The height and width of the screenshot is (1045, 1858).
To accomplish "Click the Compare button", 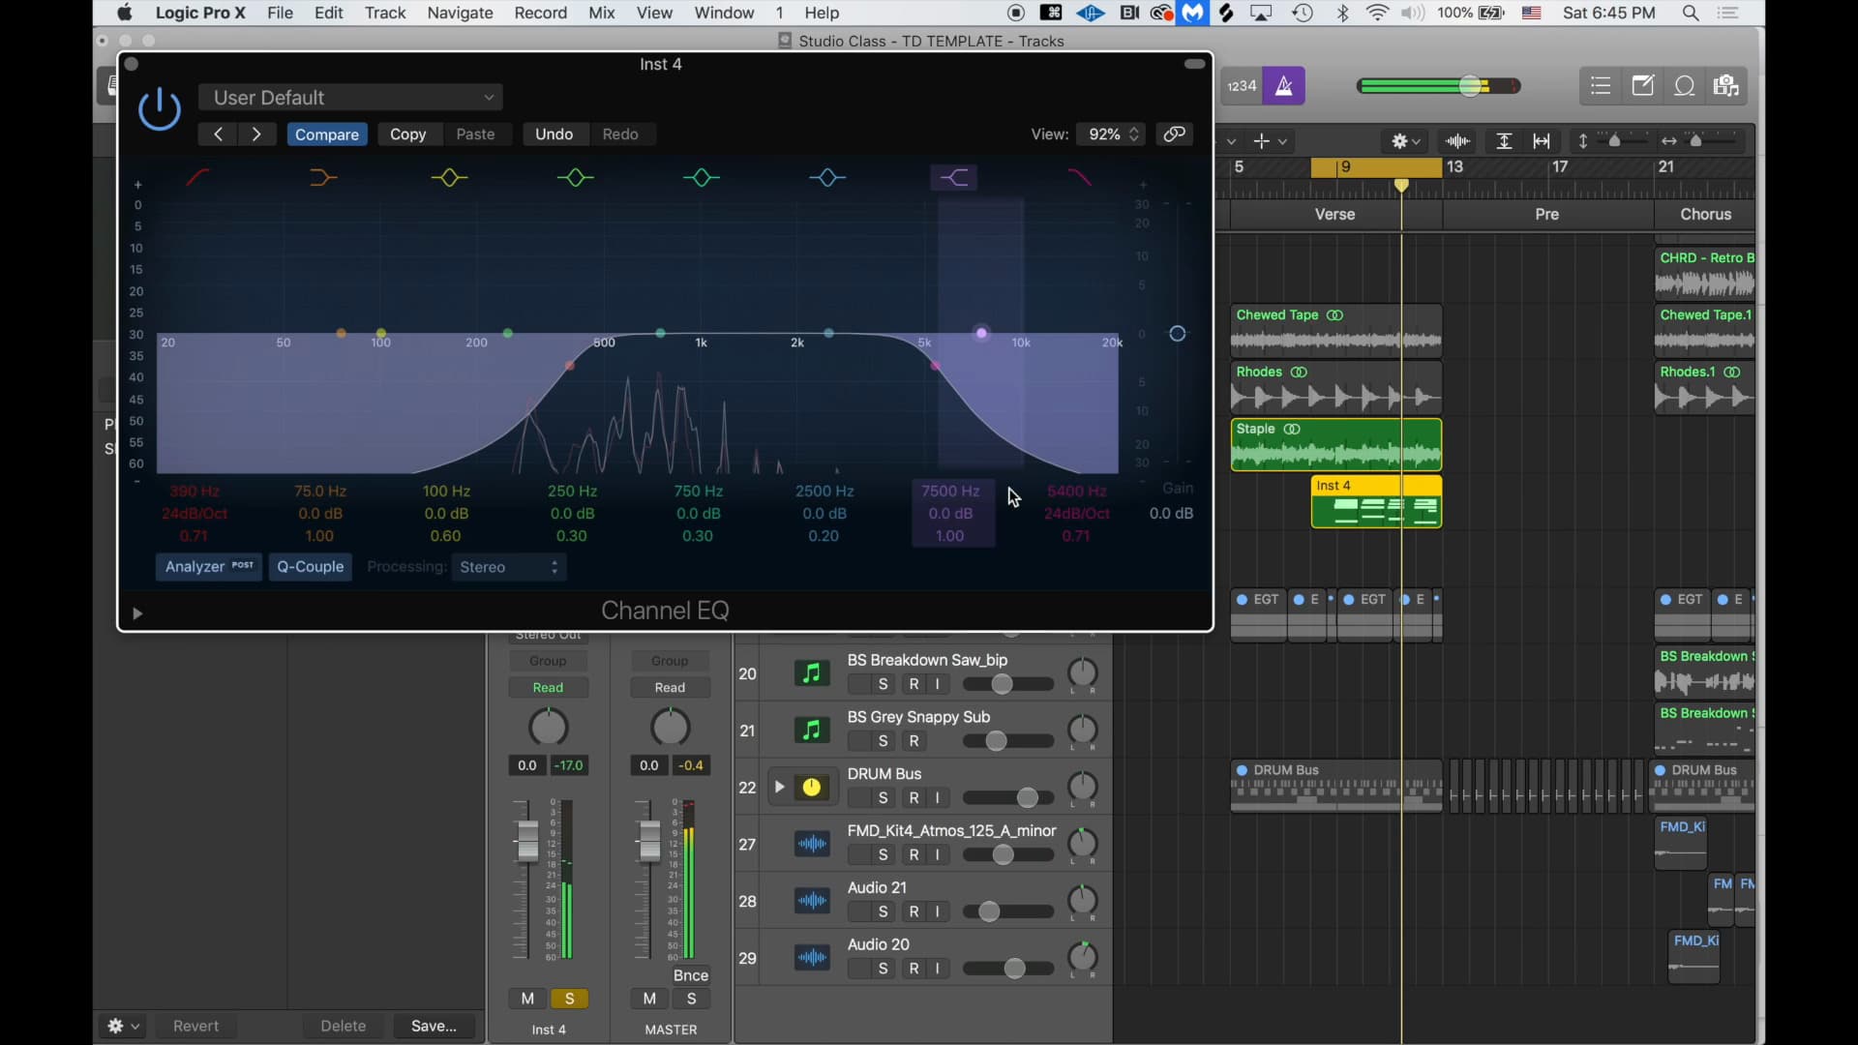I will click(326, 134).
